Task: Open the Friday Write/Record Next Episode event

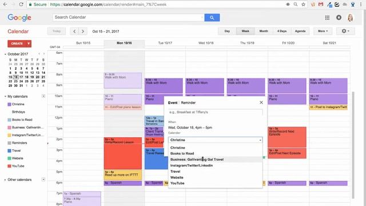Action: click(287, 137)
